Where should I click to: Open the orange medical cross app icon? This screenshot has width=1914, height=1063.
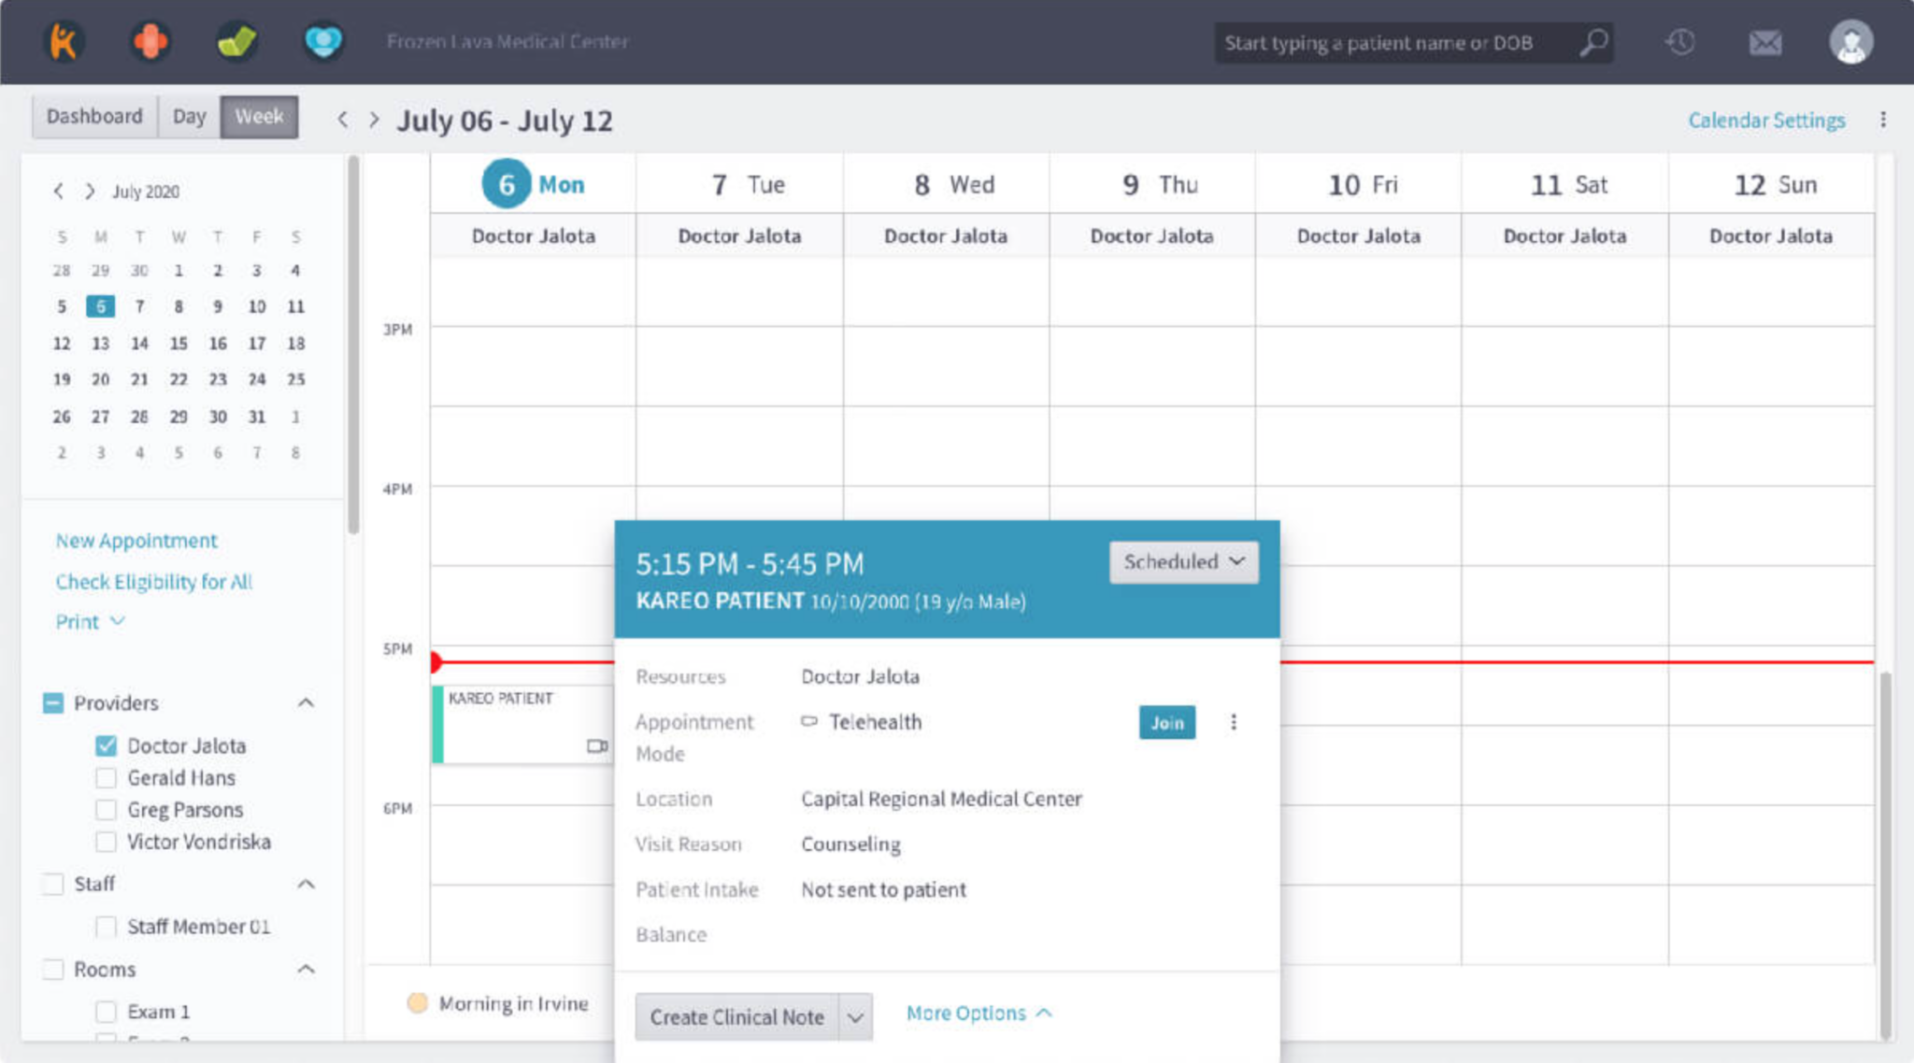point(150,41)
